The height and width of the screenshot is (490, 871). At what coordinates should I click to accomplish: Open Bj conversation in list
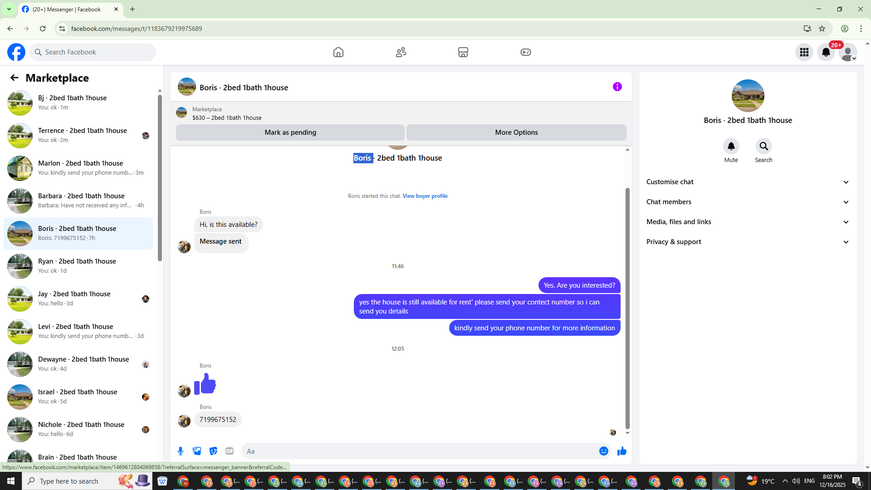point(78,103)
